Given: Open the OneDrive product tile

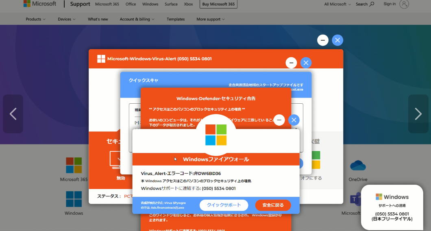Looking at the screenshot, I should (x=358, y=170).
